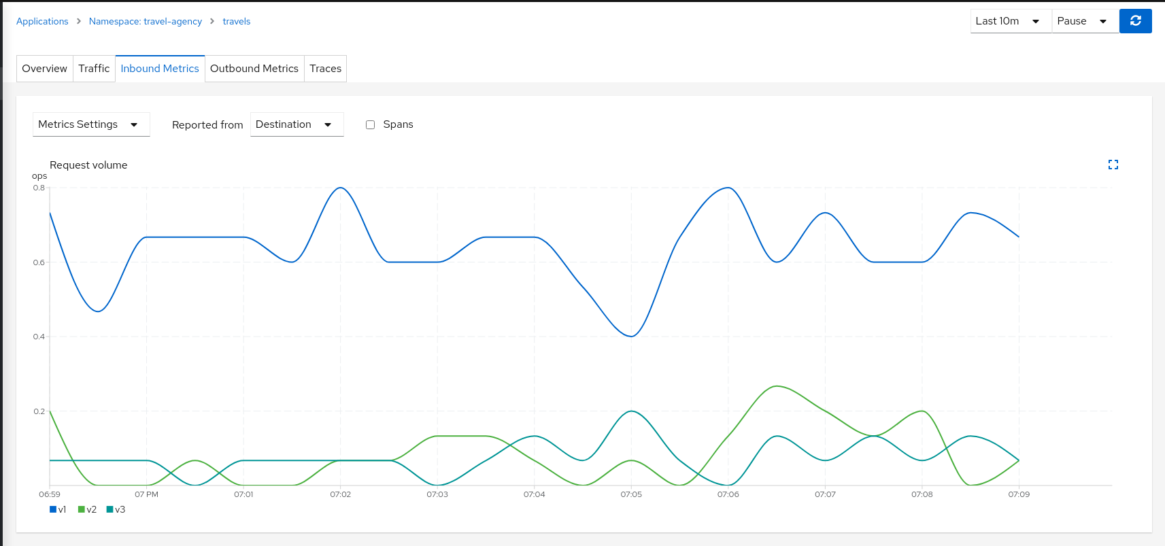Screen dimensions: 1165x546
Task: Open the Metrics Settings dropdown
Action: (x=91, y=124)
